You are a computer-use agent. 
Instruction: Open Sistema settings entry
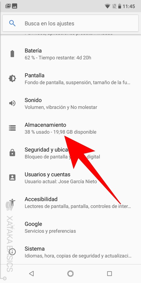coord(70,252)
